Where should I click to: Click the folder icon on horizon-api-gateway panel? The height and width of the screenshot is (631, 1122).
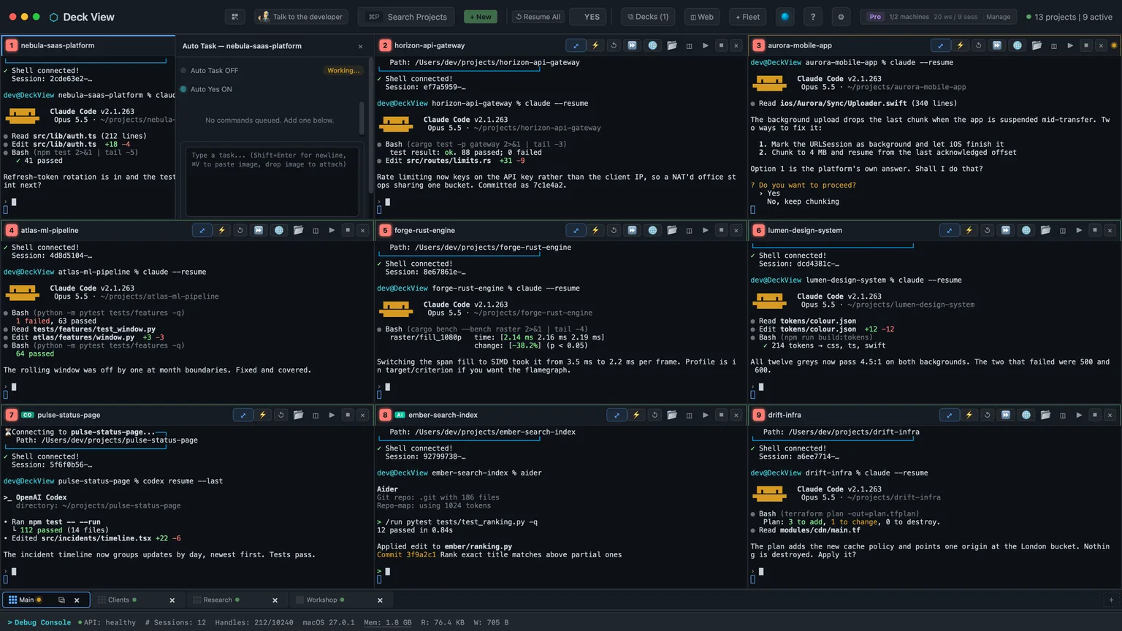[x=672, y=45]
